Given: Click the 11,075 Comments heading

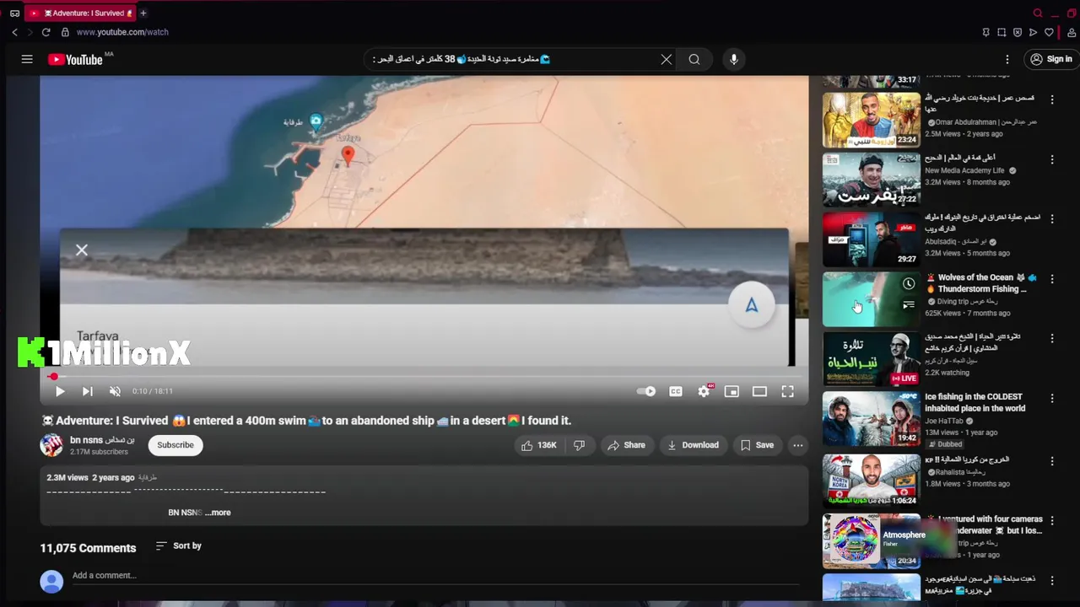Looking at the screenshot, I should click(x=88, y=548).
